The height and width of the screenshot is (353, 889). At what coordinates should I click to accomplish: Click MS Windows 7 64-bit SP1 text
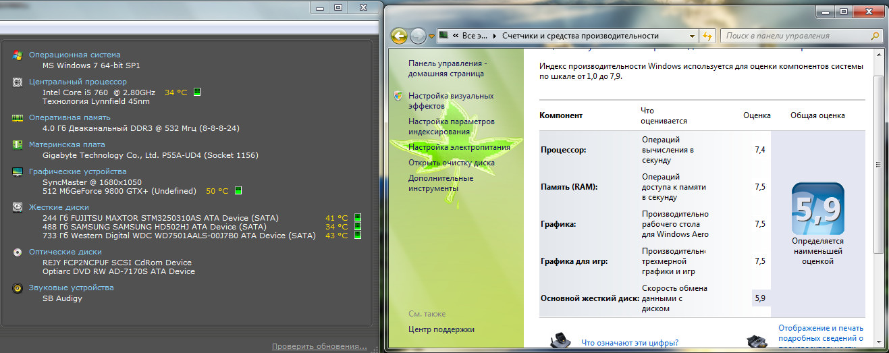pos(91,65)
